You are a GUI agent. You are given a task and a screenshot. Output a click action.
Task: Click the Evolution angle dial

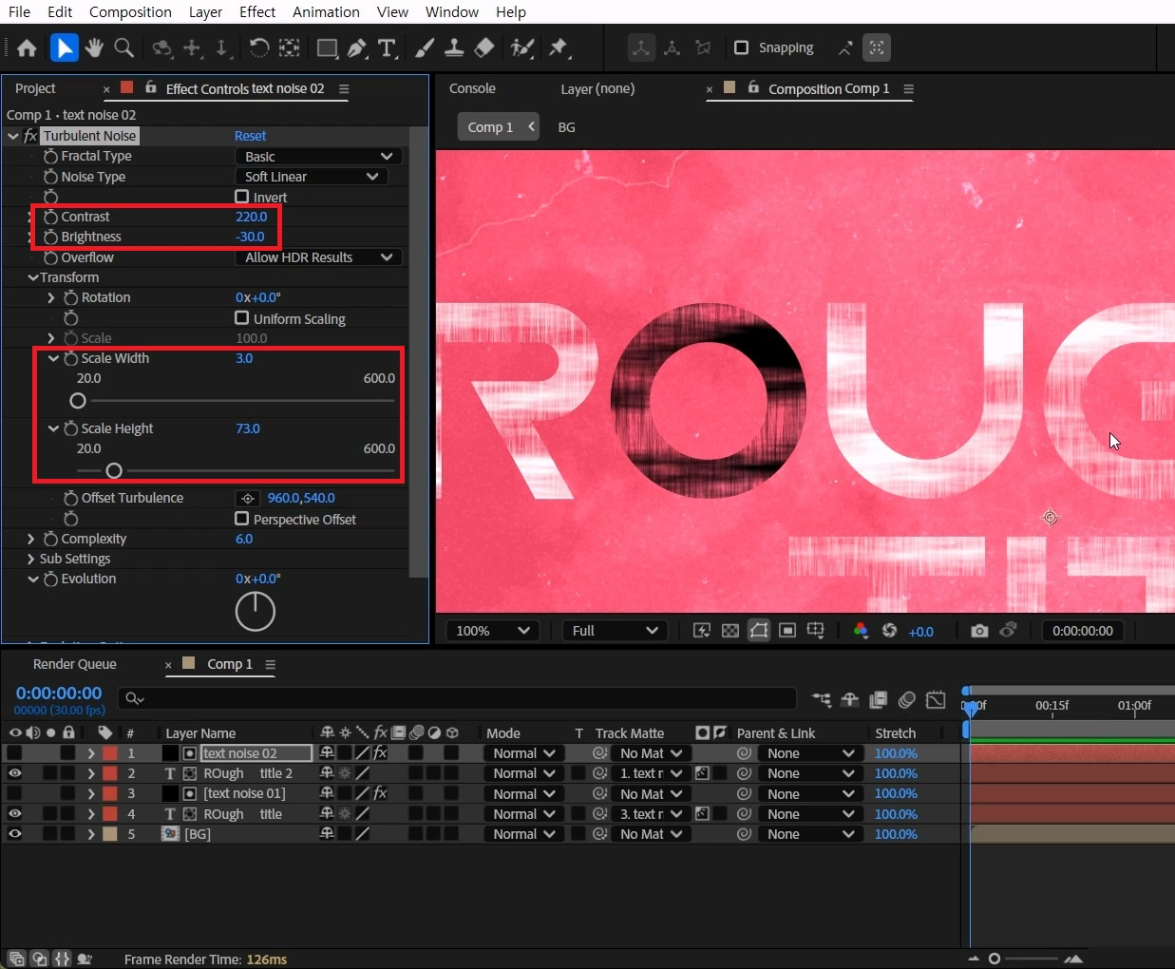(256, 612)
